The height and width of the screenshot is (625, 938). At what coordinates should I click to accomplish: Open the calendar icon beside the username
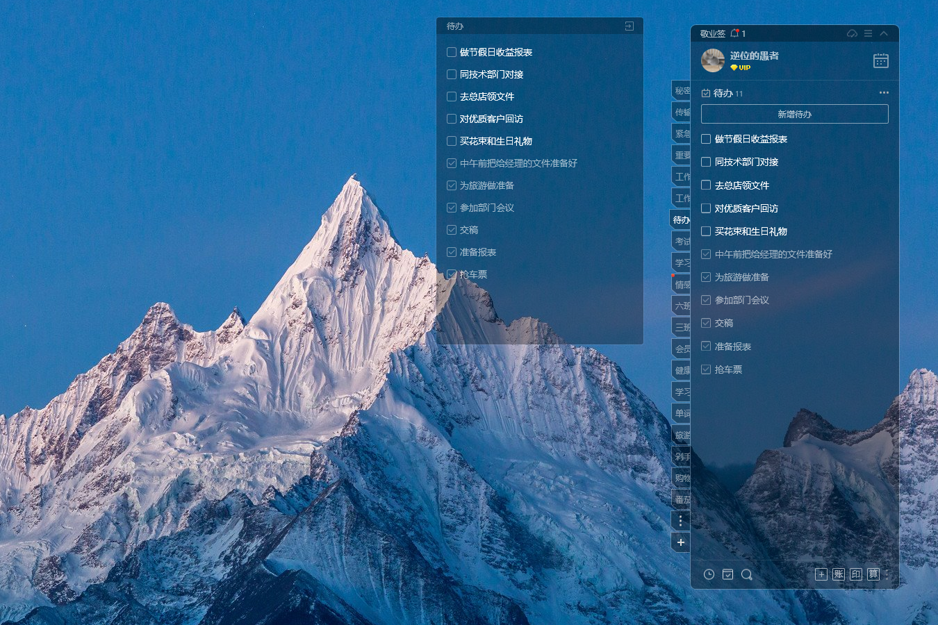point(880,61)
